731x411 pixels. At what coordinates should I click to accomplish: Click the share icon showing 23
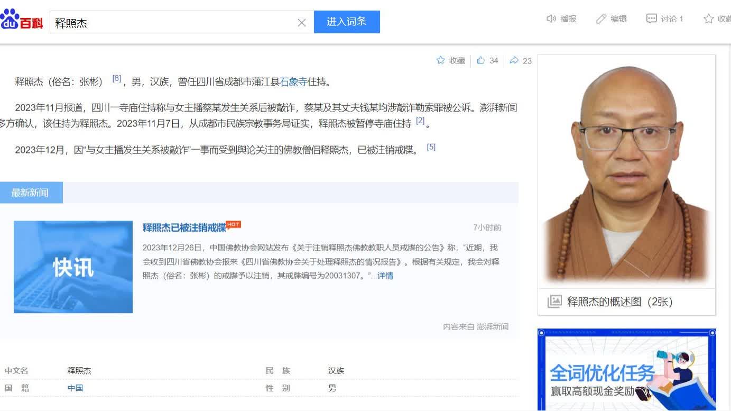coord(515,60)
